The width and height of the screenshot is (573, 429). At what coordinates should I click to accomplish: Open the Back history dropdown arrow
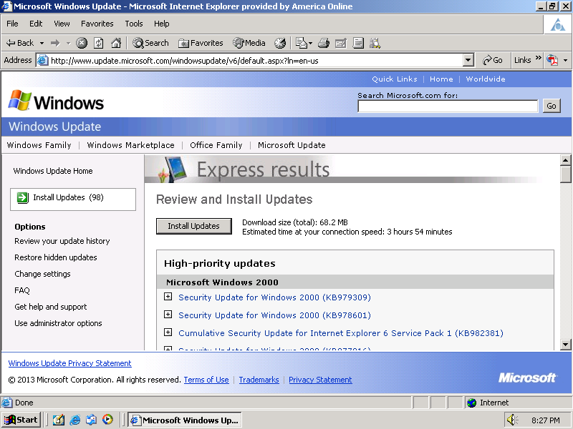coord(42,44)
